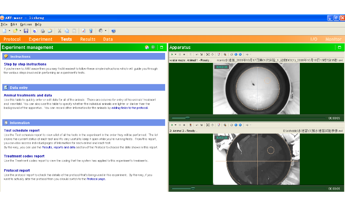The height and width of the screenshot is (213, 345).
Task: Click the Home icon in Experiment management header
Action: 147,47
